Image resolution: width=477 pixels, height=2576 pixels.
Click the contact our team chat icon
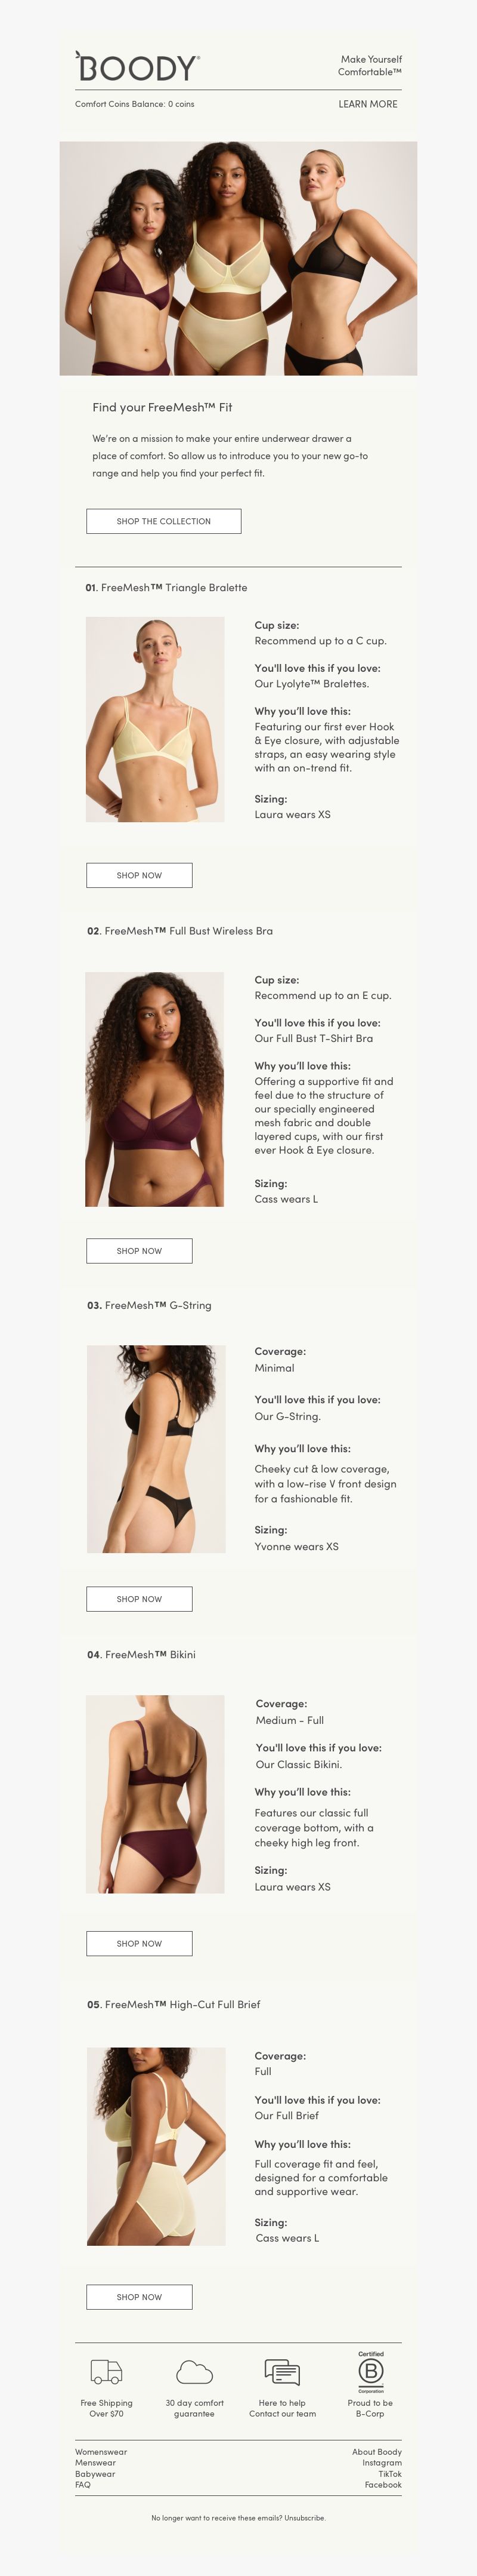pos(283,2372)
